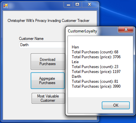136x123 pixels.
Task: Click the application icon in main title bar
Action: [x=6, y=6]
